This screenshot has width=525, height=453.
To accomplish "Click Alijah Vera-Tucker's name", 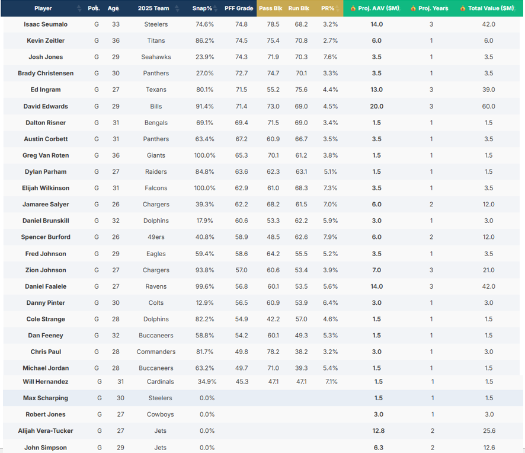I will 46,431.
